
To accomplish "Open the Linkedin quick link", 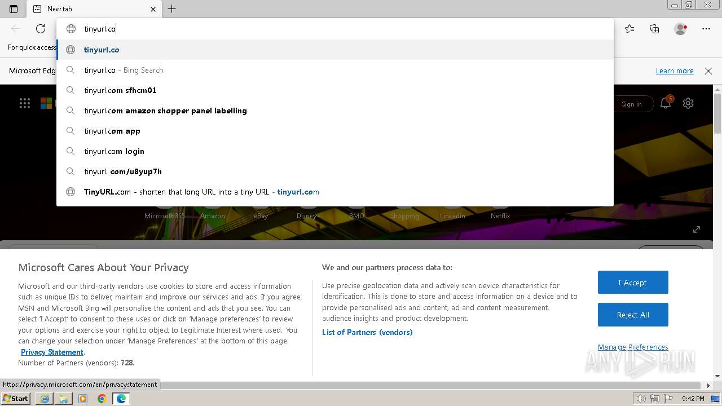I will [452, 216].
